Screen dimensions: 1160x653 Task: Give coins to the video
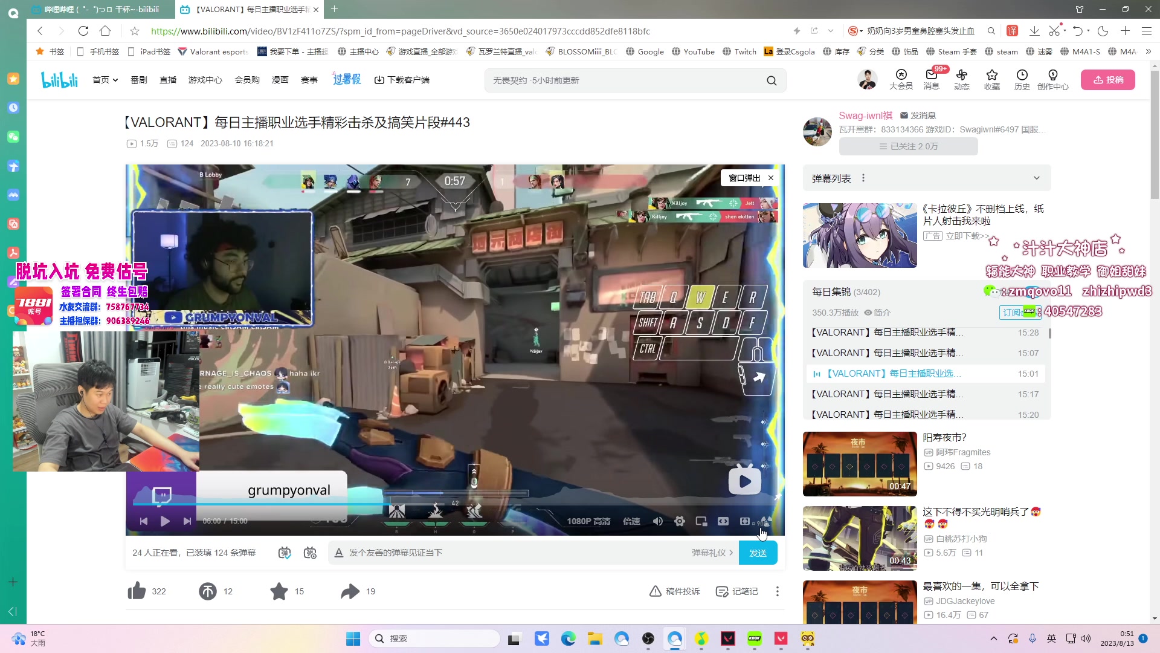pyautogui.click(x=208, y=591)
